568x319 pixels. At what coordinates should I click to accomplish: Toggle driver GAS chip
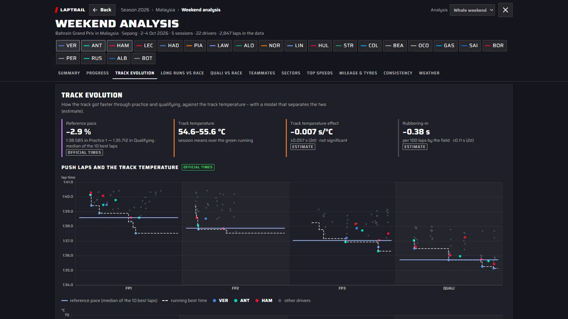click(446, 46)
